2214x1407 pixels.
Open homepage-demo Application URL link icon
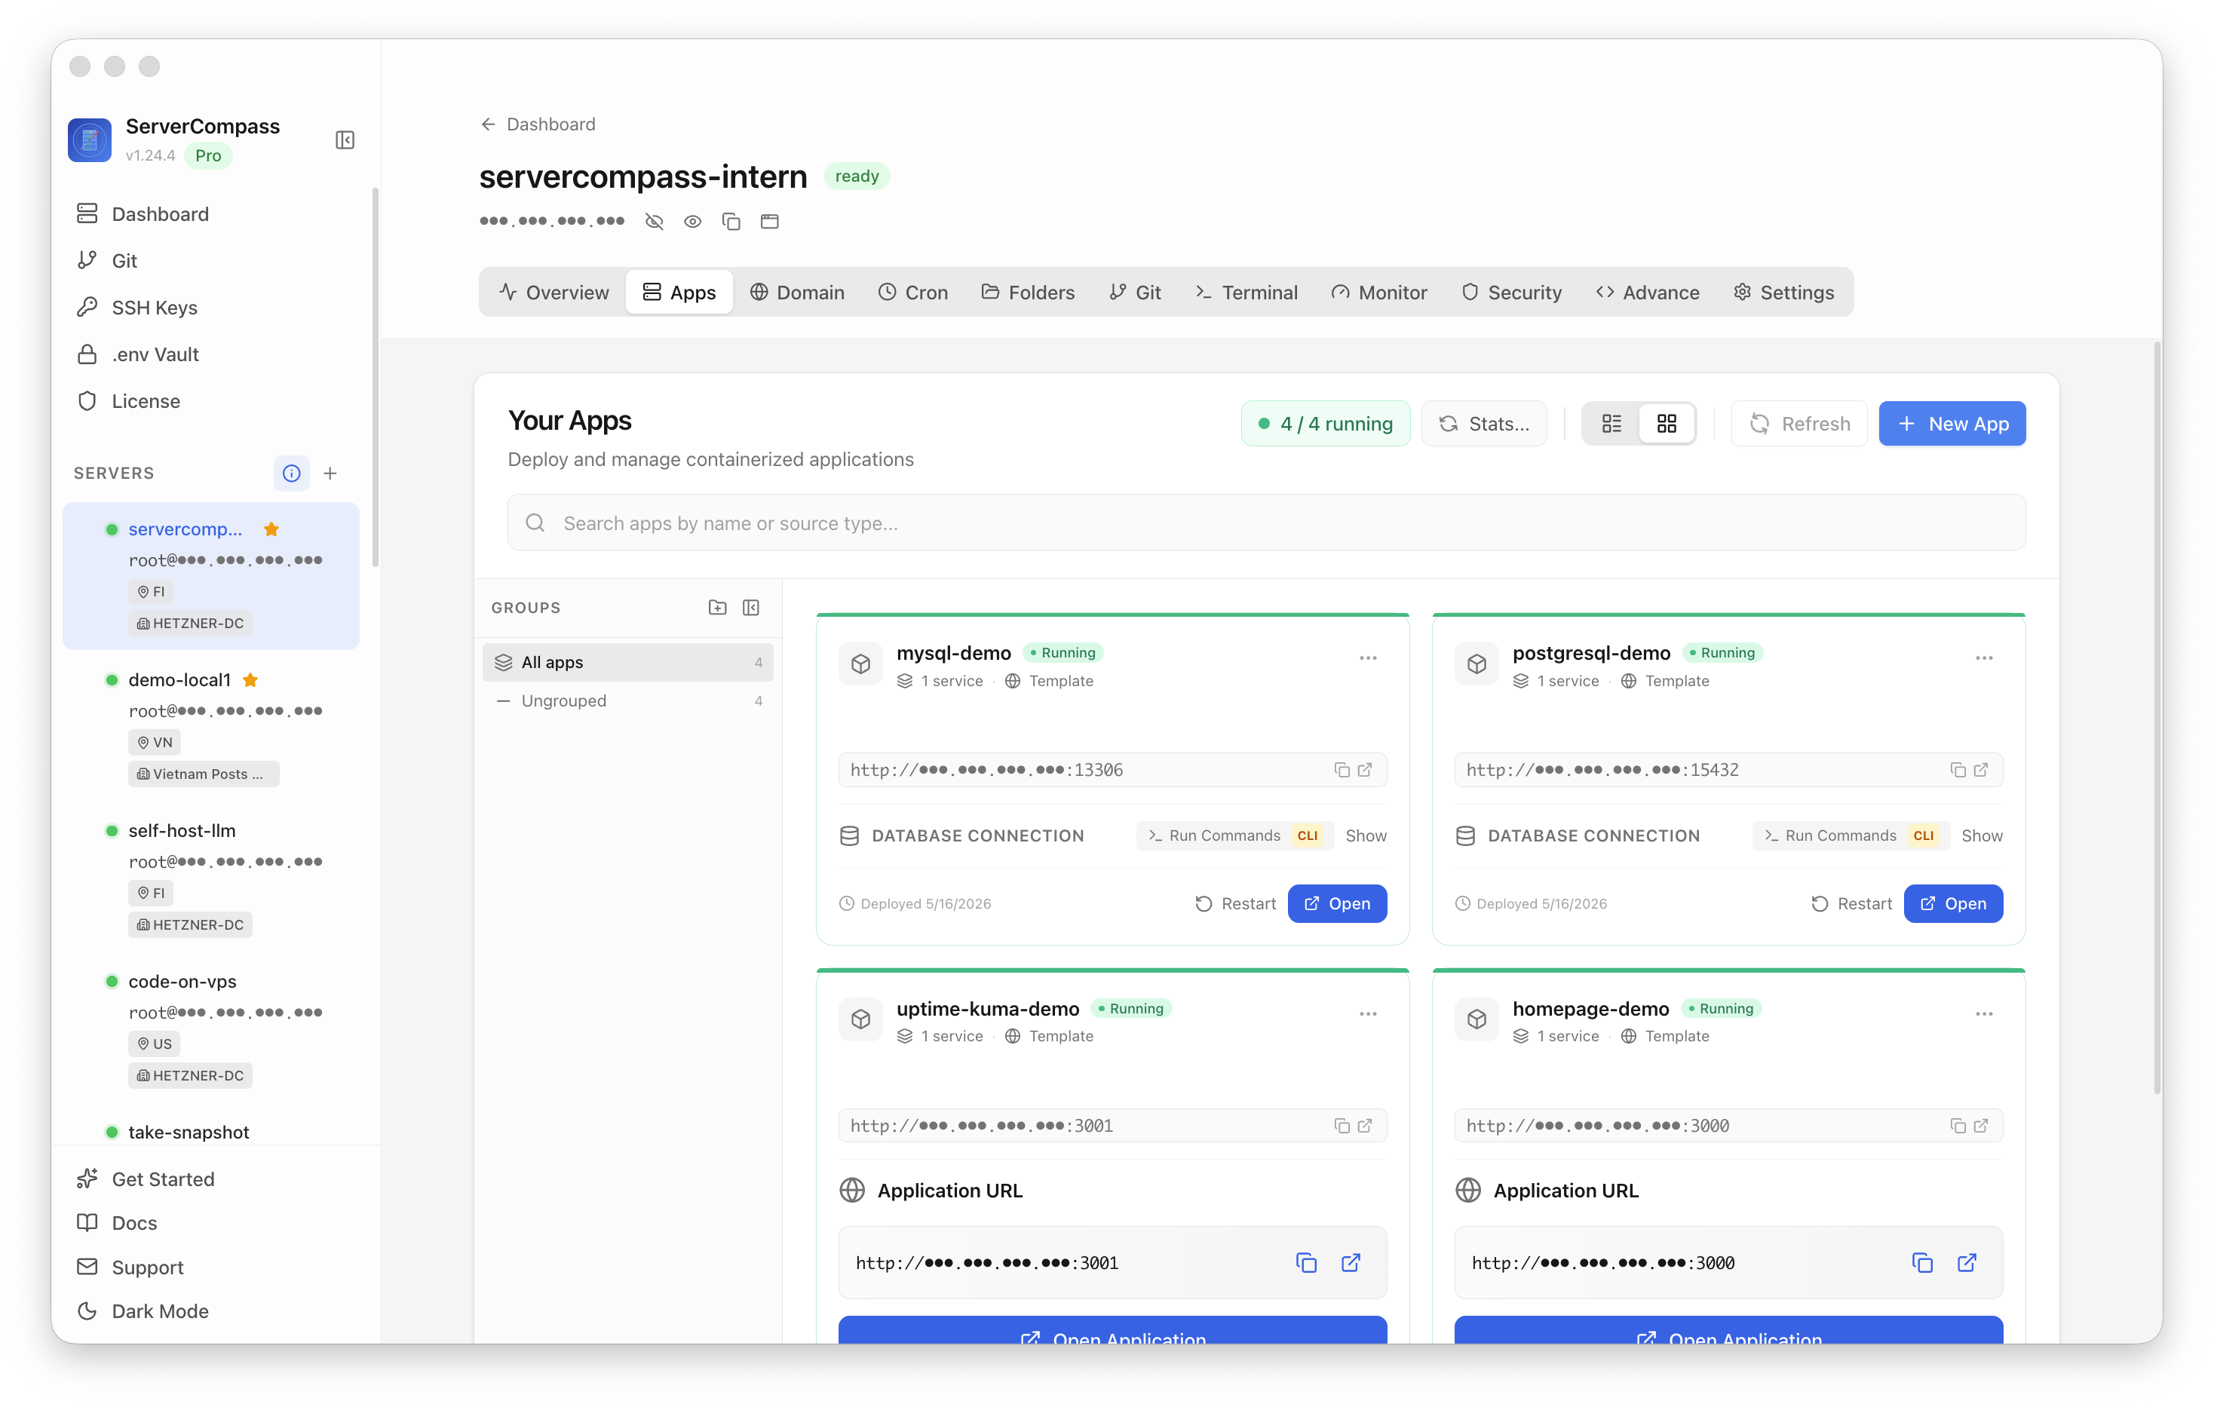tap(1966, 1264)
